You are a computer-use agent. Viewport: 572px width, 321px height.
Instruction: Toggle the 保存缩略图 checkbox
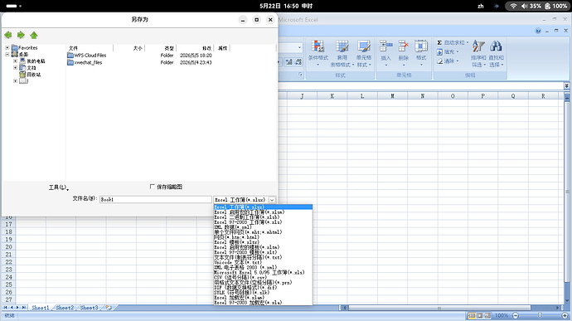click(153, 187)
